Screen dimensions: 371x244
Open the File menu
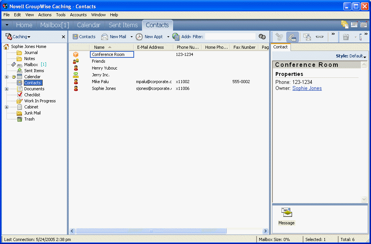pyautogui.click(x=7, y=15)
